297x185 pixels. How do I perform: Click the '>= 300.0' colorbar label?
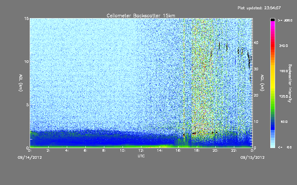(x=285, y=20)
